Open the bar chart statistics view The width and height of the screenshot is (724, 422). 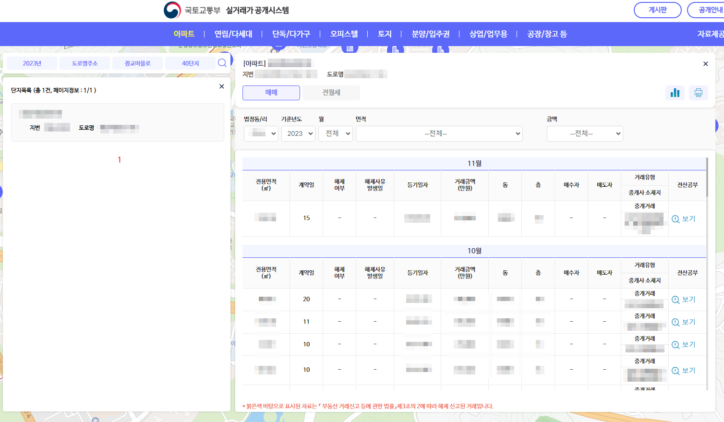click(x=675, y=93)
